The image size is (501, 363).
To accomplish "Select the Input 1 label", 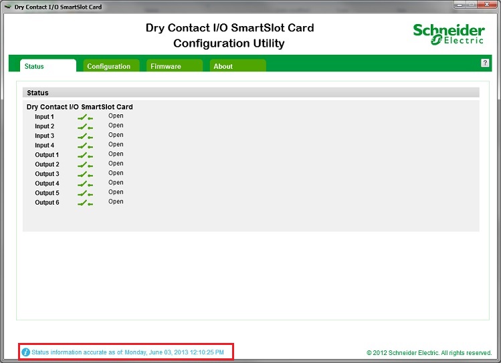I will [x=44, y=117].
